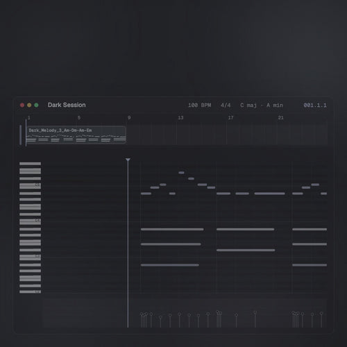Image resolution: width=347 pixels, height=347 pixels.
Task: Close the Dark Session window with red button
Action: pos(22,105)
